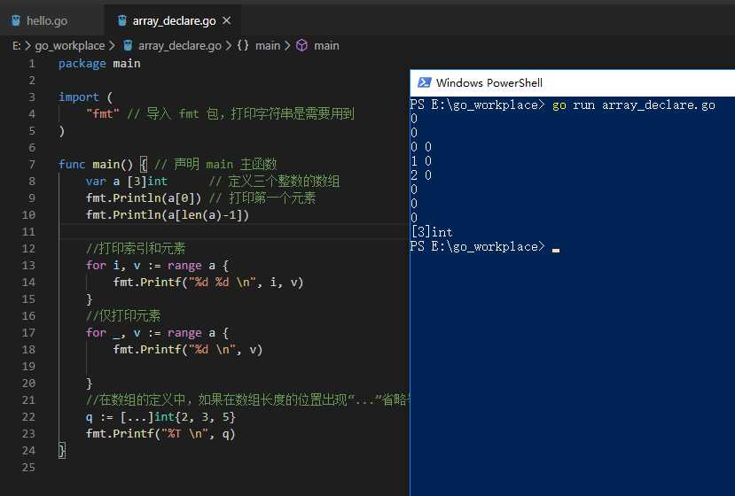Screen dimensions: 735x496
Task: Click 'fmt.Printf("%T \n", q)' statement
Action: 160,434
